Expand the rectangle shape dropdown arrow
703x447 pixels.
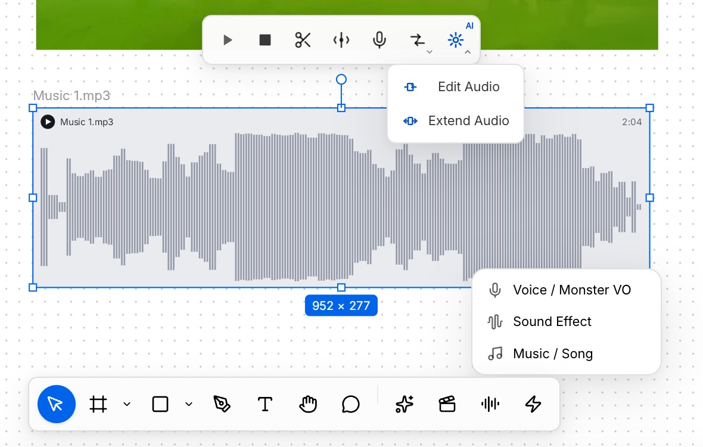coord(189,404)
